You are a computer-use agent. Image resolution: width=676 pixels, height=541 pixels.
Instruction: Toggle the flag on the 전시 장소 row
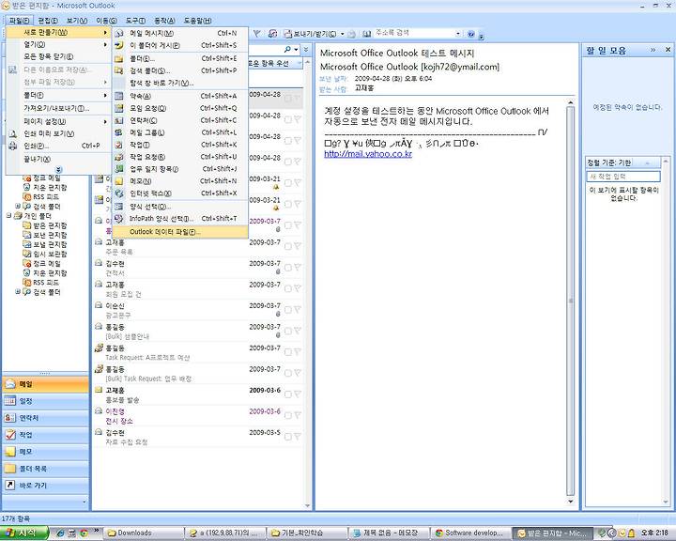[x=297, y=415]
